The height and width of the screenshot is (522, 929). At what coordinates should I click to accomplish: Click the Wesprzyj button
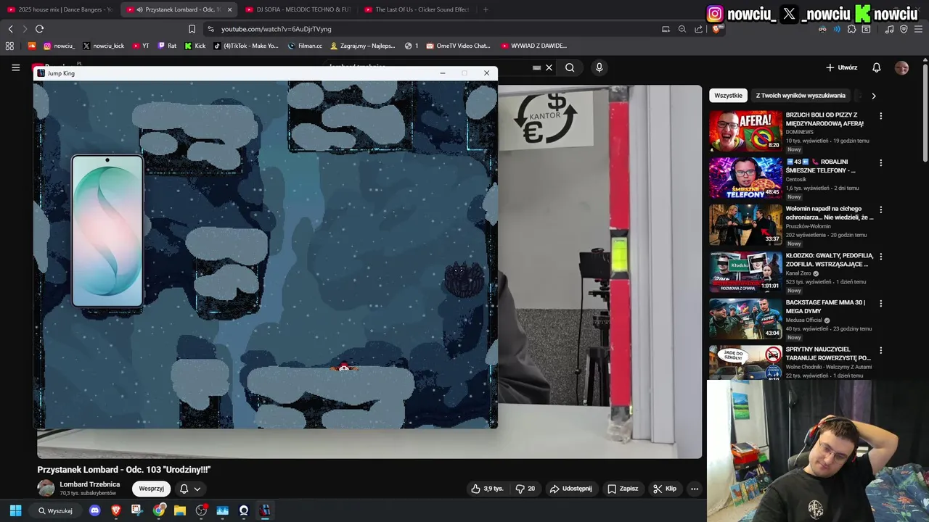point(151,489)
